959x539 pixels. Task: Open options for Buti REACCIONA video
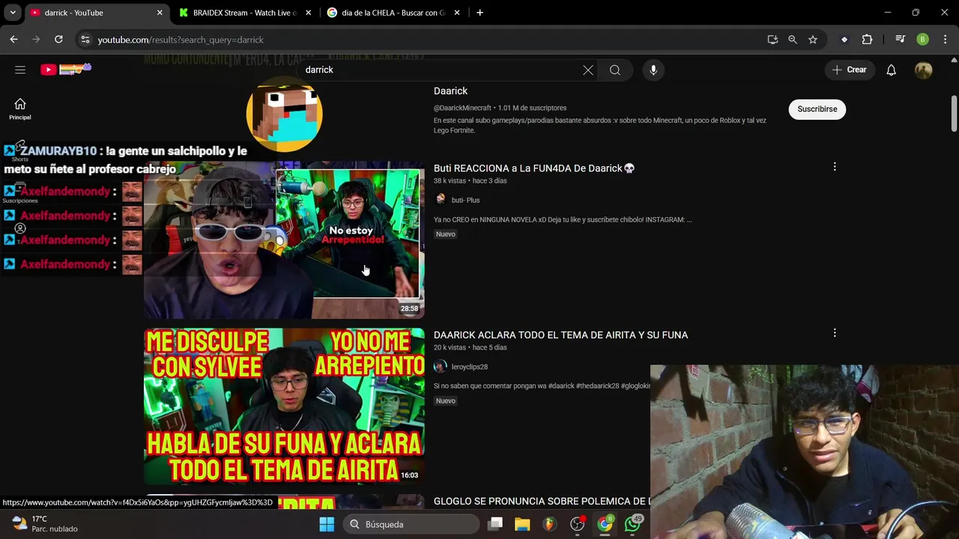tap(835, 167)
